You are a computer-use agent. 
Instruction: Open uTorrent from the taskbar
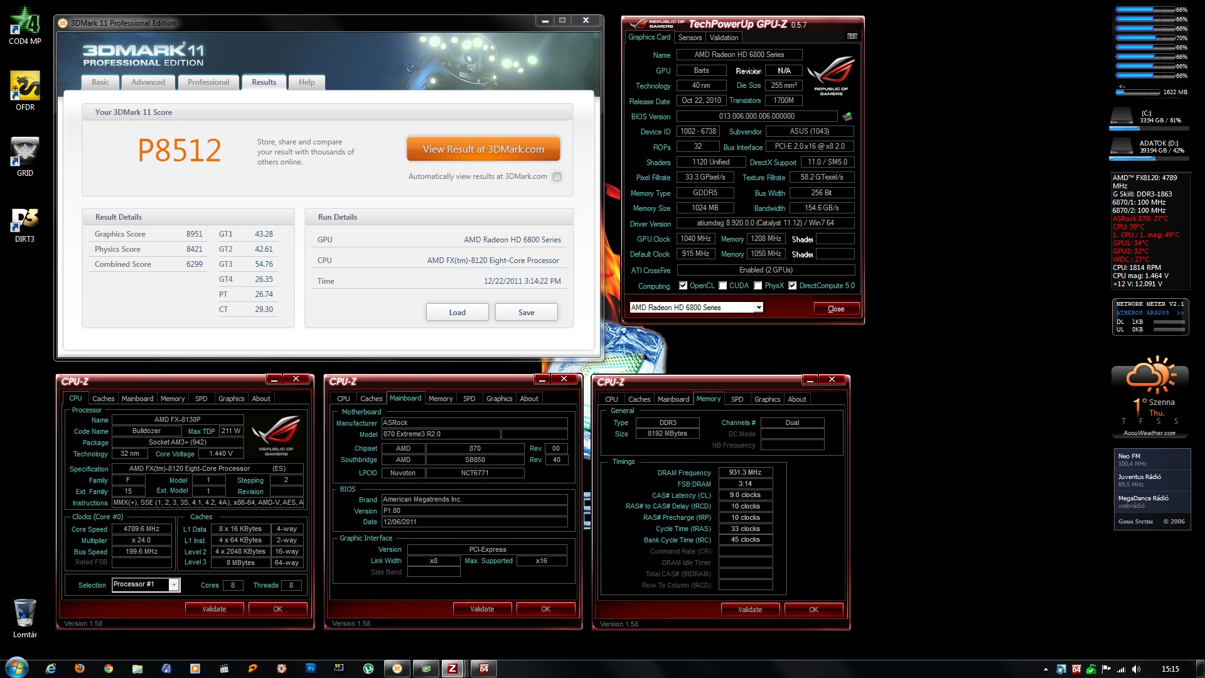coord(368,669)
